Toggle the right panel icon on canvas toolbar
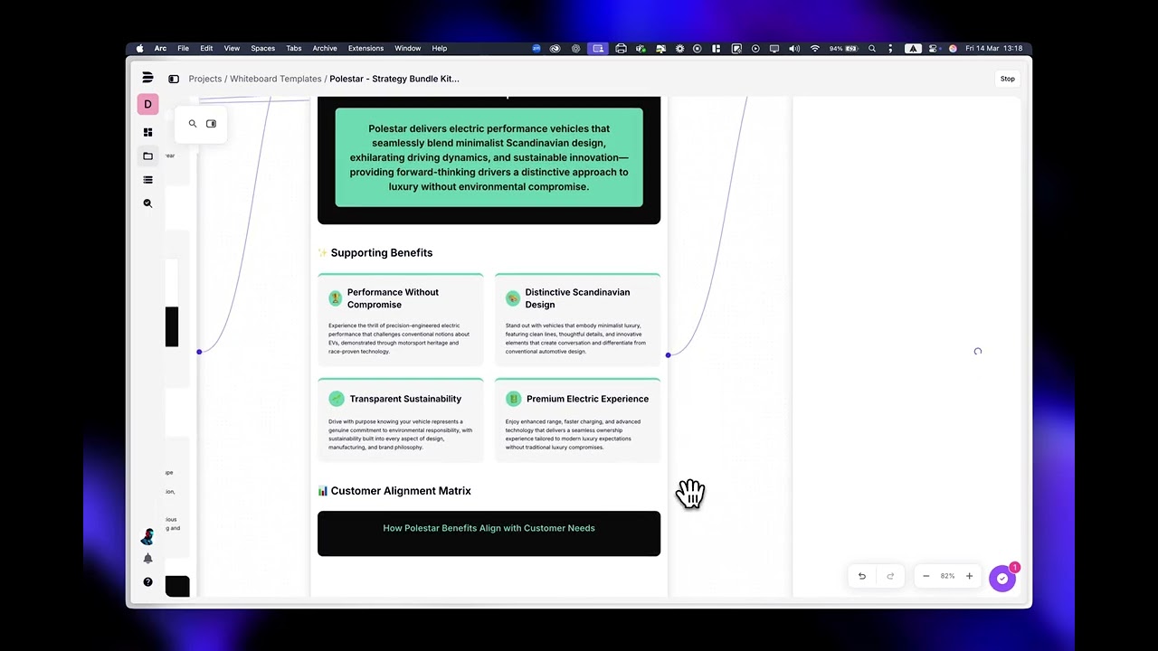Viewport: 1158px width, 651px height. tap(211, 124)
